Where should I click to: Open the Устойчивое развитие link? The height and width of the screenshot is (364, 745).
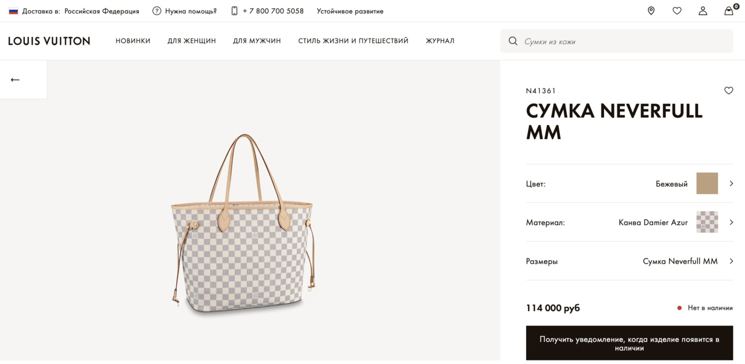(x=350, y=11)
